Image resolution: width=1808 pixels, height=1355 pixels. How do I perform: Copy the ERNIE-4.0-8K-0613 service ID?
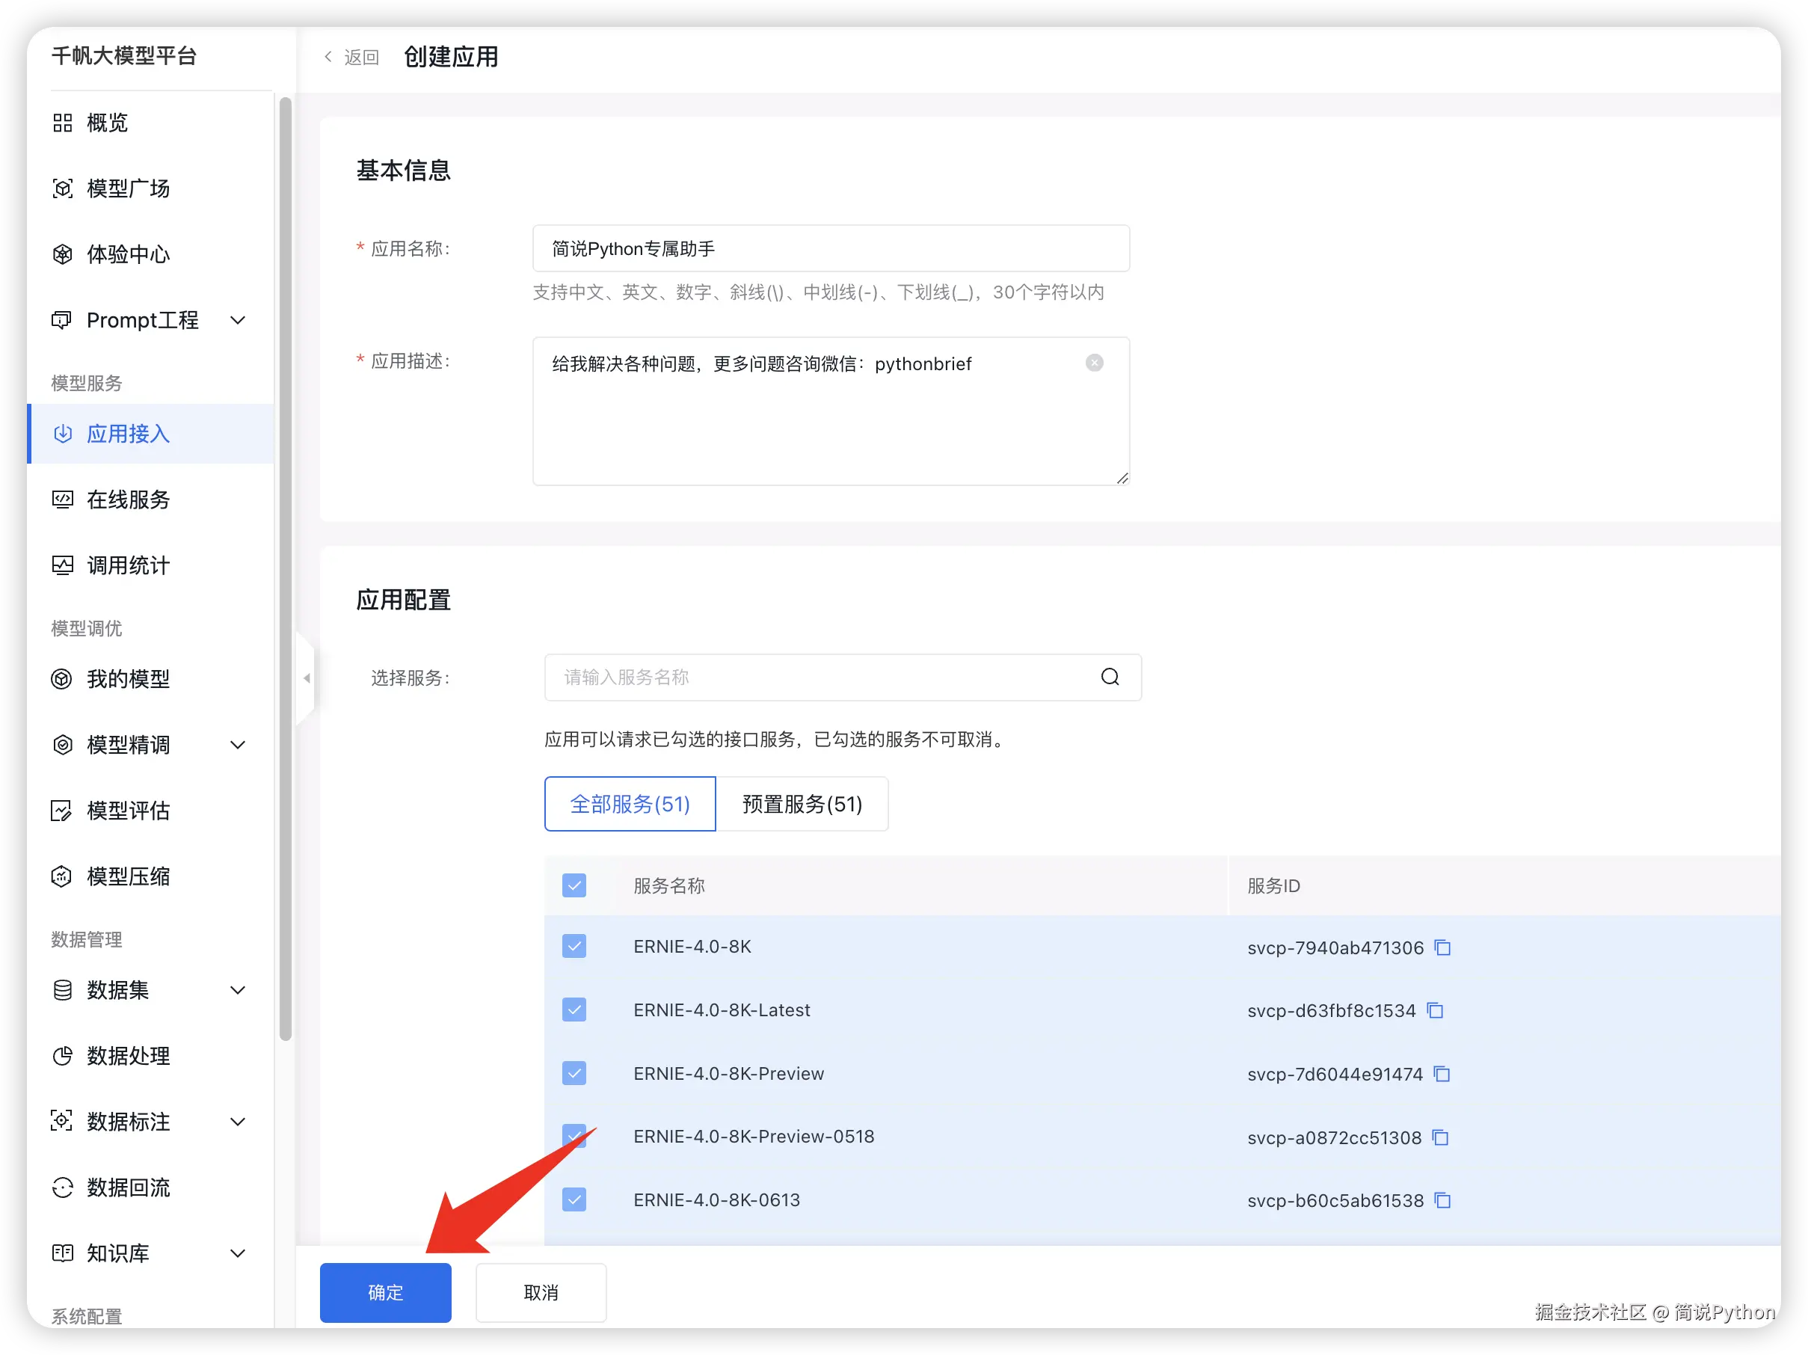1442,1199
